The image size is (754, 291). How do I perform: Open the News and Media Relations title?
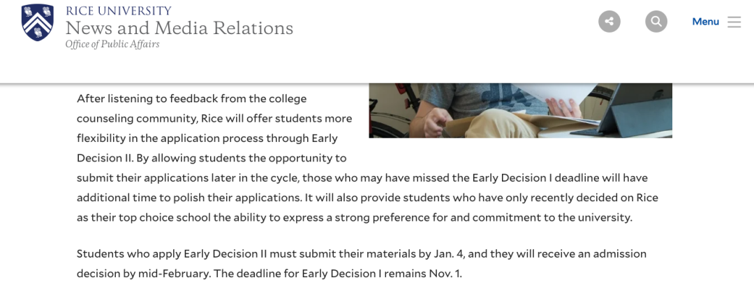[x=179, y=28]
